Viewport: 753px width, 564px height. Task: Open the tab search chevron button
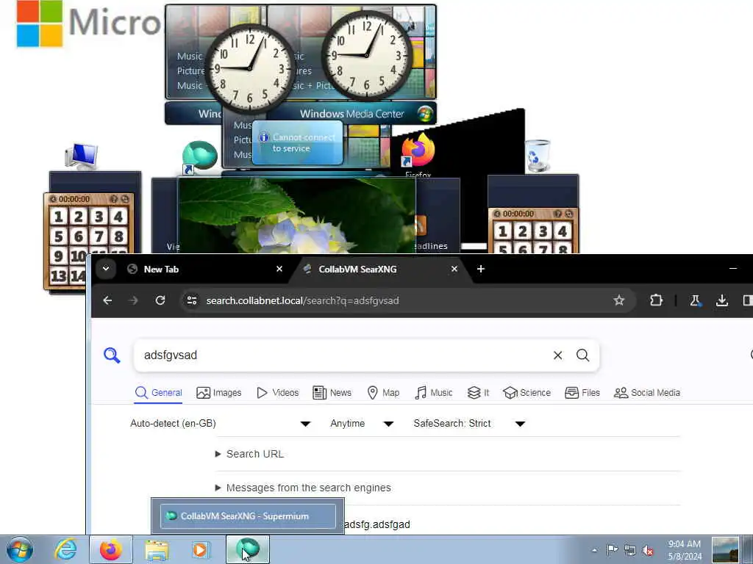pos(106,269)
